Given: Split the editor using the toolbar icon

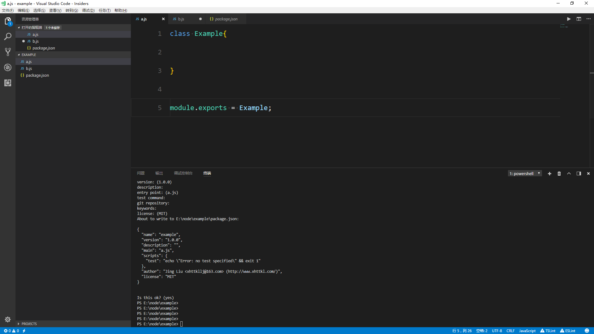Looking at the screenshot, I should click(579, 19).
